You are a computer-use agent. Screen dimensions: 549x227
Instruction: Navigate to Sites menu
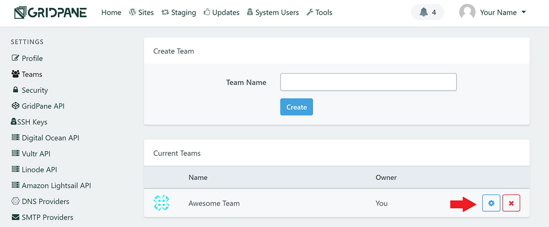point(141,12)
